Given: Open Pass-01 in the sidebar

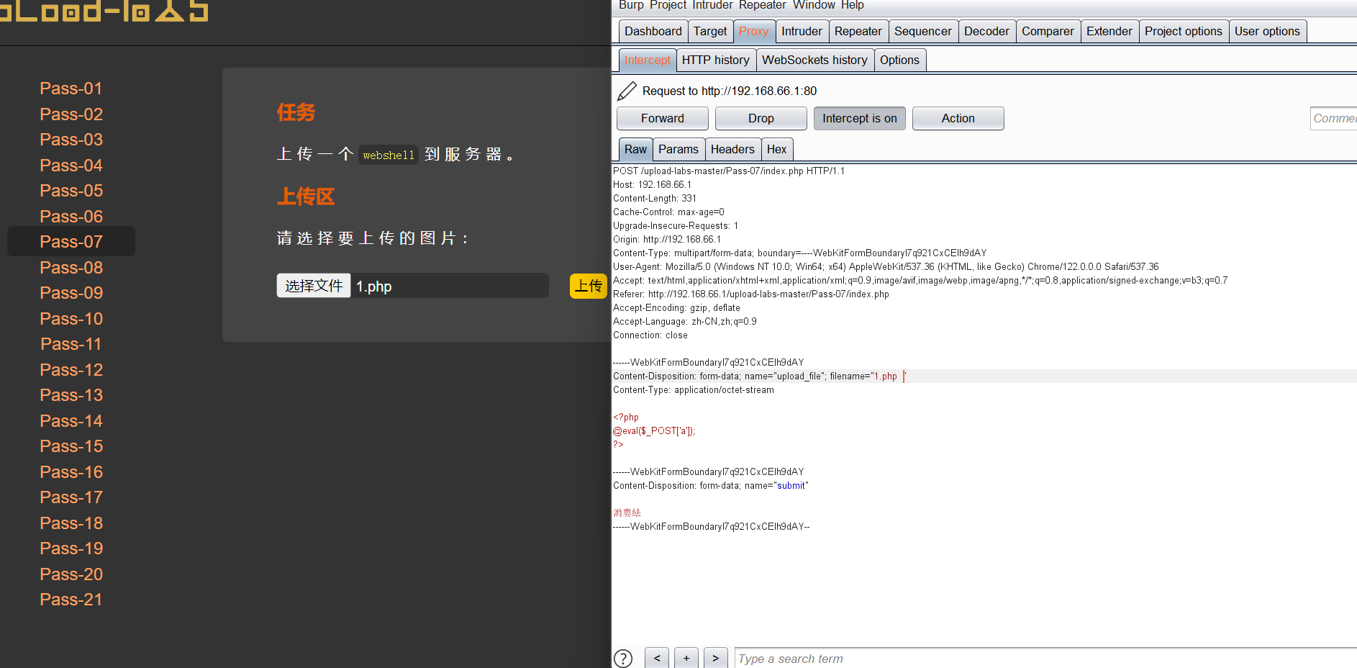Looking at the screenshot, I should [x=71, y=89].
